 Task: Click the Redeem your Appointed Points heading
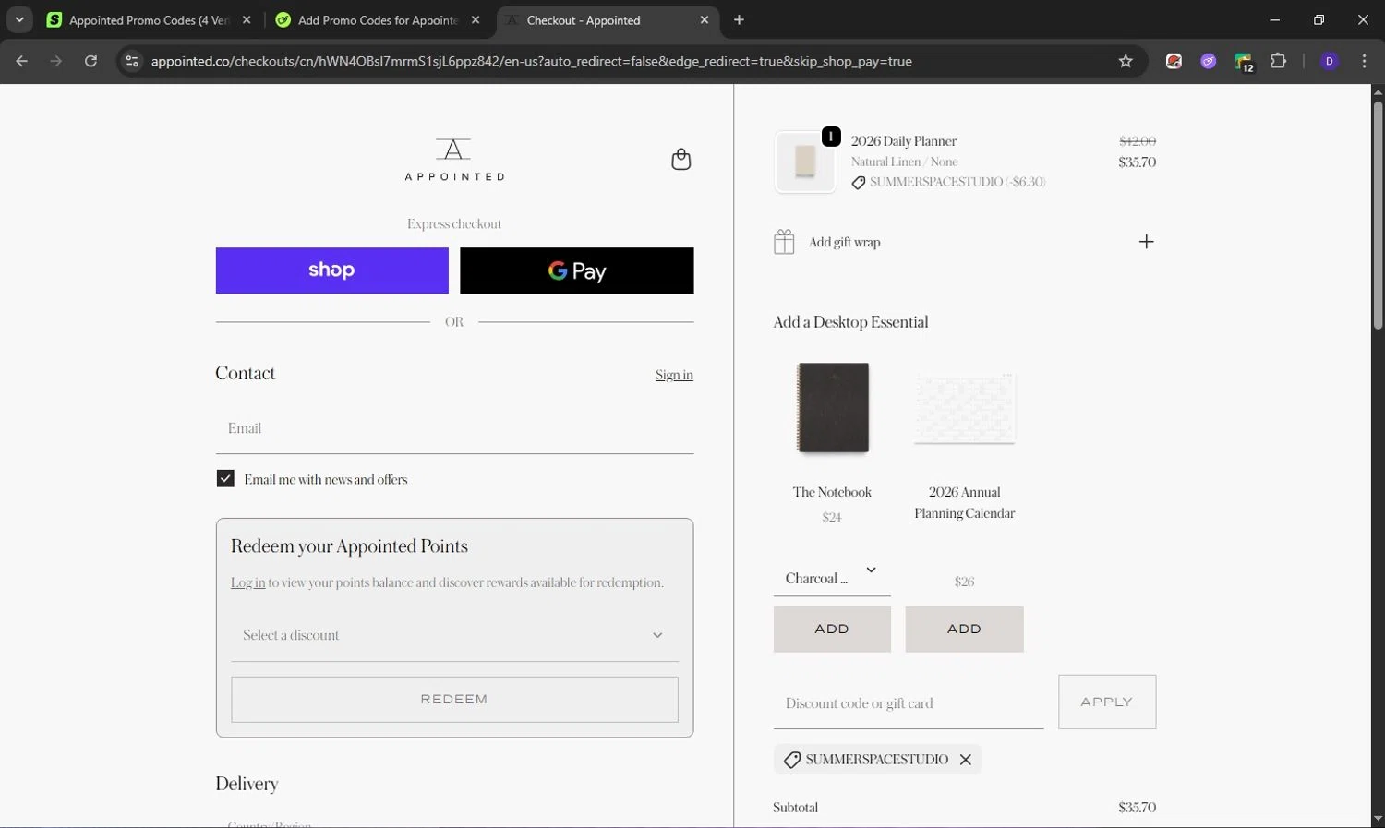click(349, 546)
